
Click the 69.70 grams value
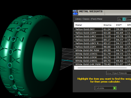click(x=107, y=61)
